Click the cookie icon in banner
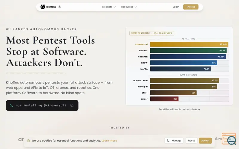The height and width of the screenshot is (149, 239). click(x=28, y=141)
